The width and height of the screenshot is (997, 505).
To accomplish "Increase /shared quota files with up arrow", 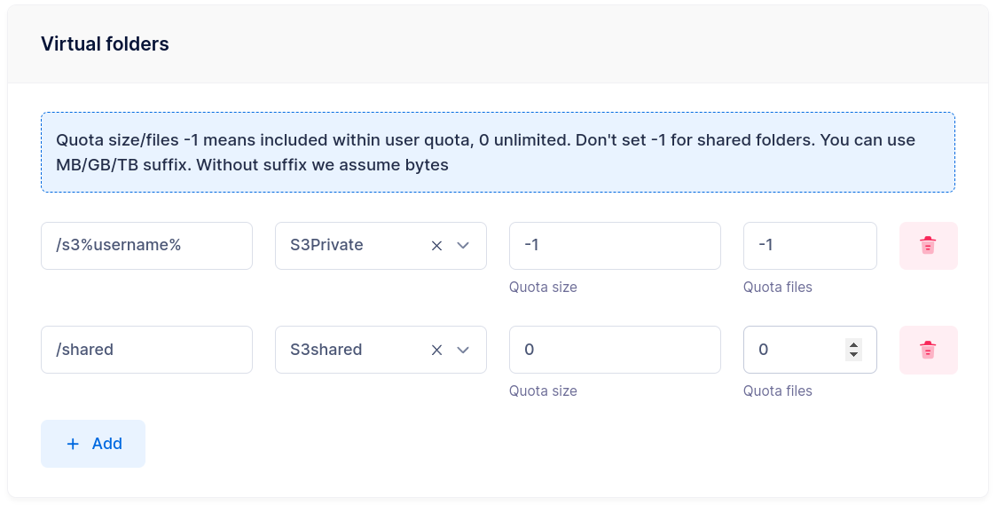I will point(853,344).
